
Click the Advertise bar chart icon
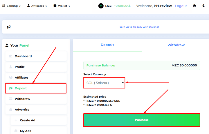click(x=11, y=110)
